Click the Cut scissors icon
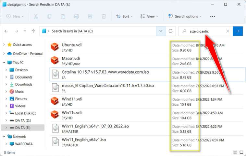Screen dimensions: 246x156 click(x=36, y=16)
